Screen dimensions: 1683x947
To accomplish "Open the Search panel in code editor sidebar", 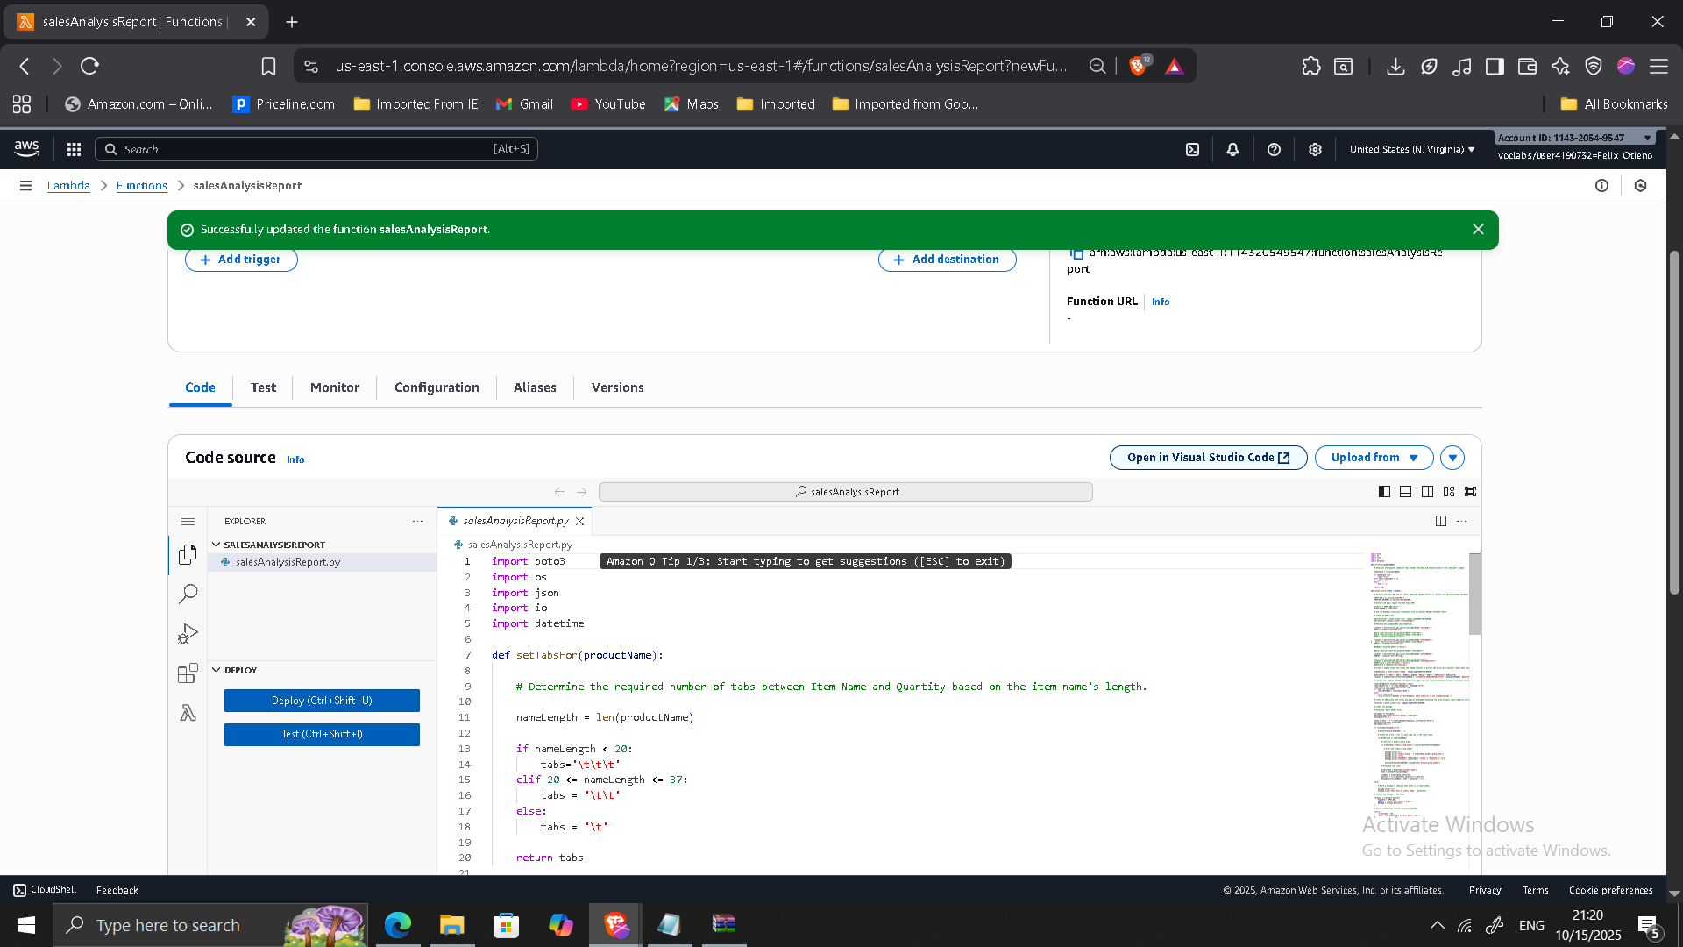I will (x=188, y=594).
